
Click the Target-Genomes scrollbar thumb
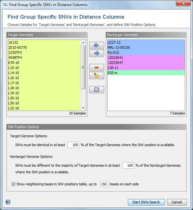[83, 67]
